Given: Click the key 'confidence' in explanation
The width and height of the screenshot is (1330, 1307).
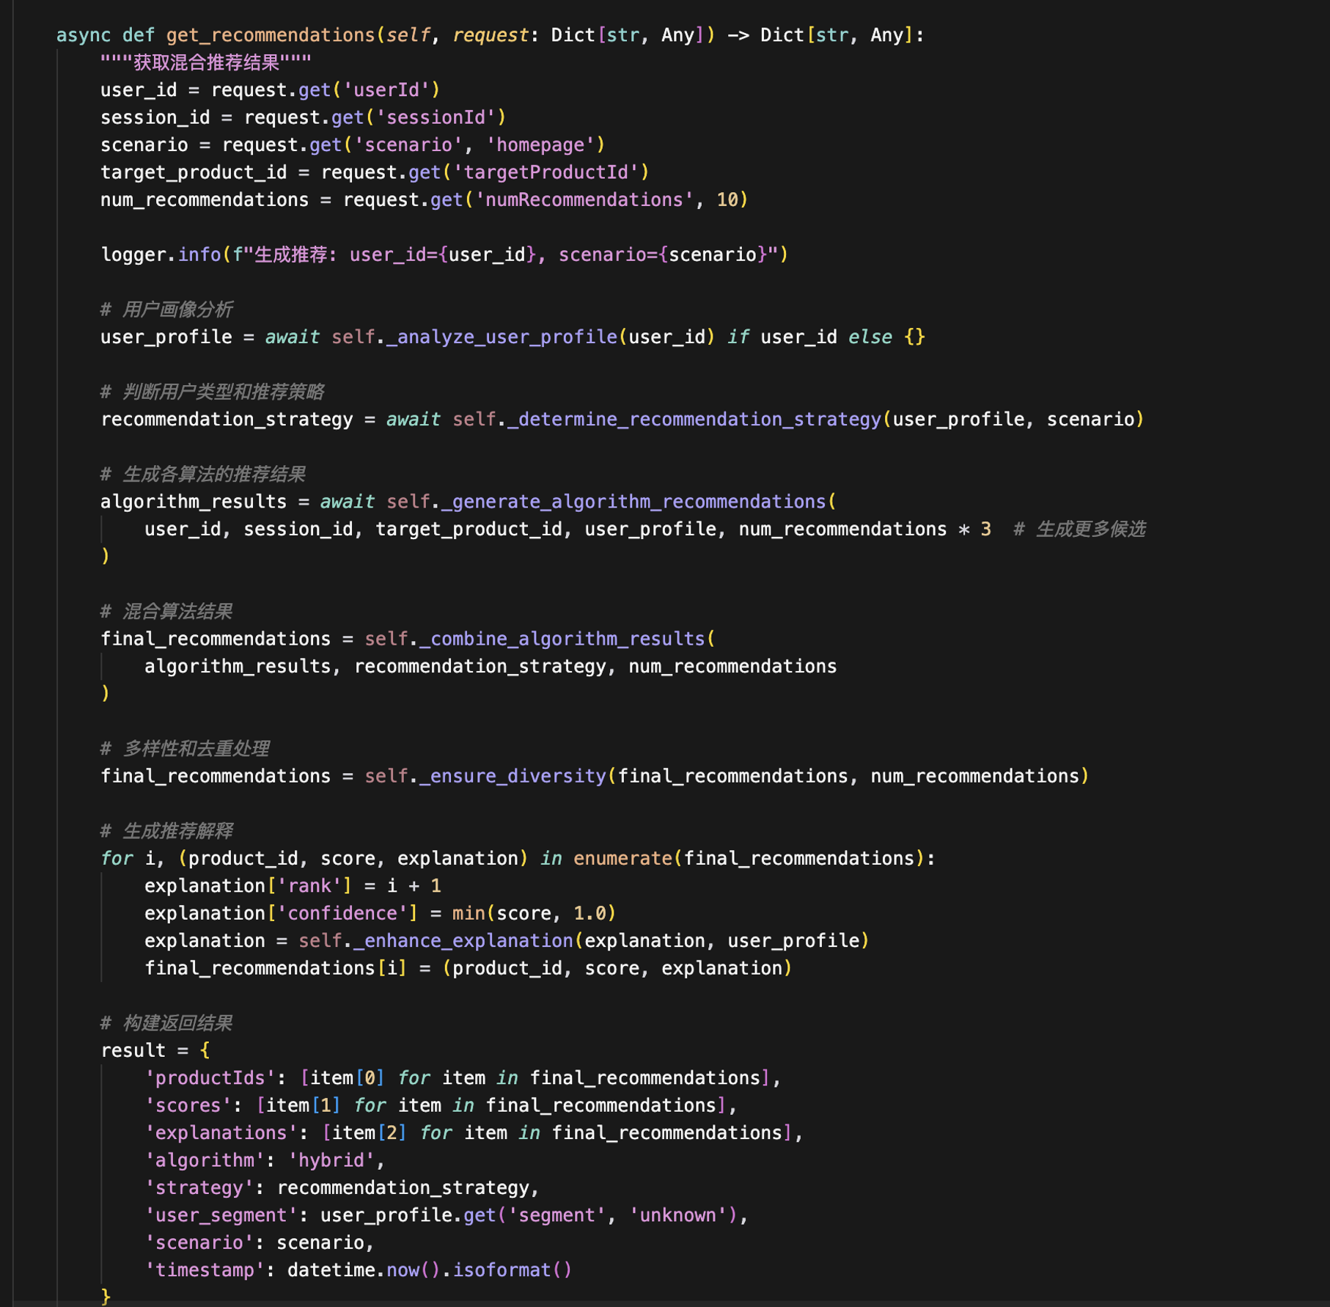Looking at the screenshot, I should coord(342,913).
